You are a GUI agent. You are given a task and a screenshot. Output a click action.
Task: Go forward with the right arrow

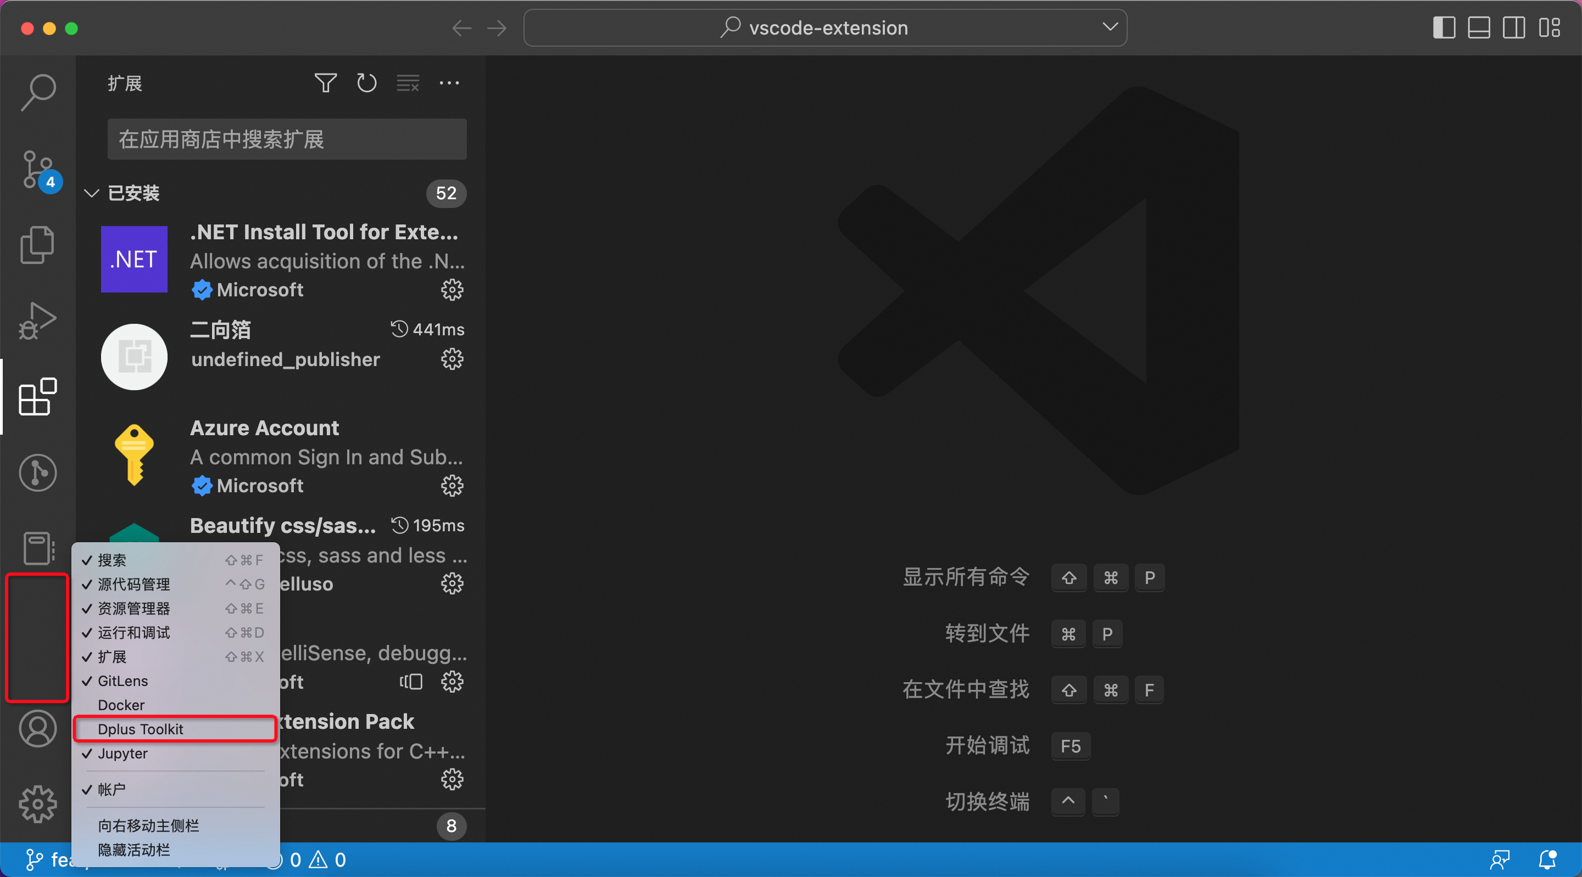[497, 27]
